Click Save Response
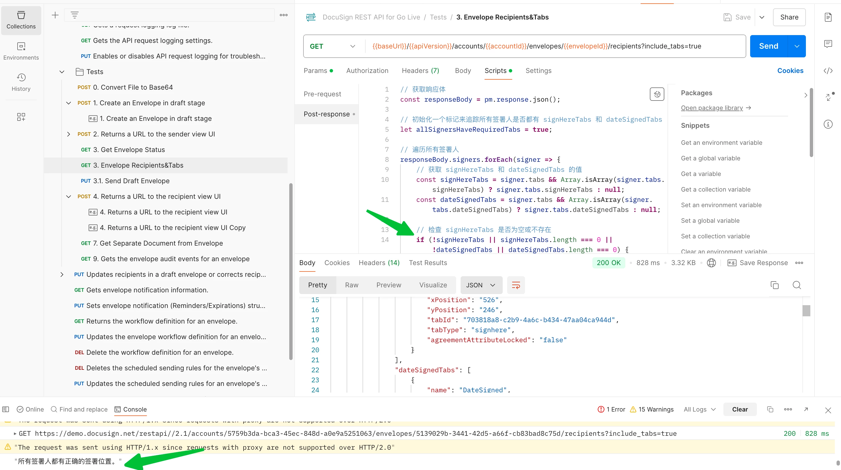Viewport: 841px width, 470px height. (757, 263)
